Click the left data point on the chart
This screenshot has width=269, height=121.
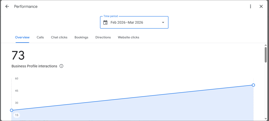[x=12, y=110]
